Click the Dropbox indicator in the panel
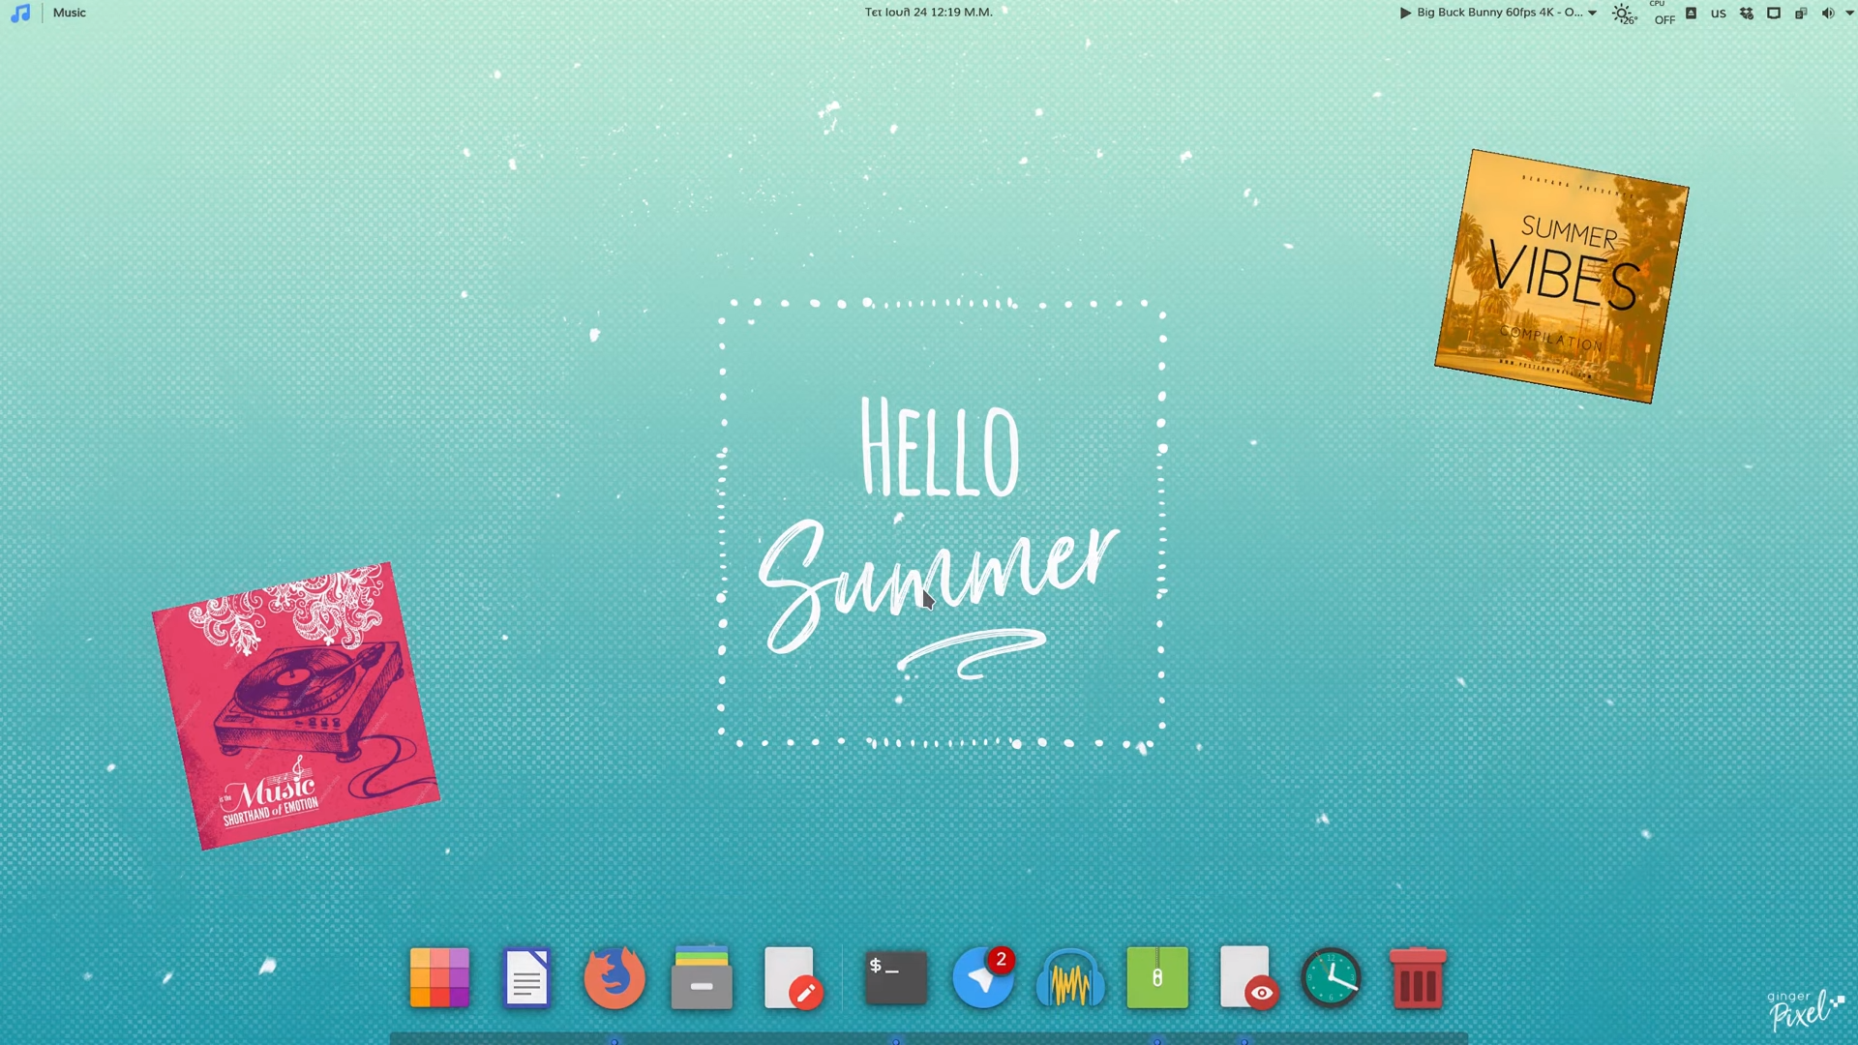Viewport: 1858px width, 1045px height. point(1746,13)
